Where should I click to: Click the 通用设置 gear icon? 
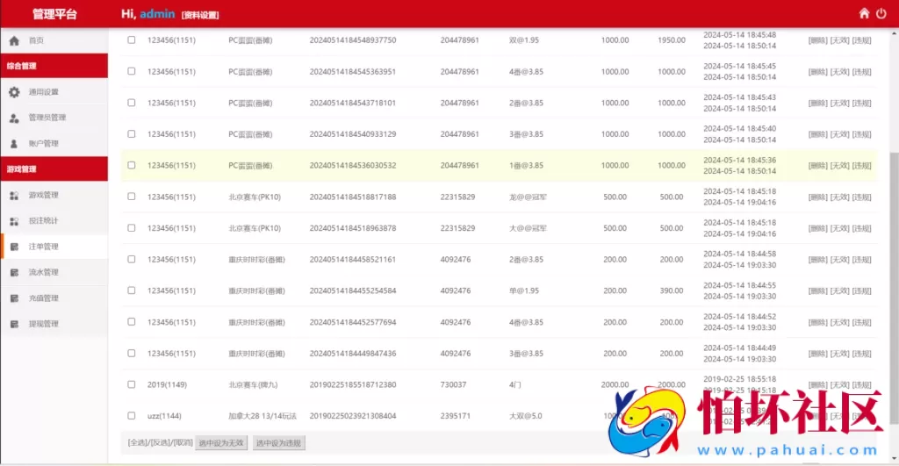coord(14,92)
